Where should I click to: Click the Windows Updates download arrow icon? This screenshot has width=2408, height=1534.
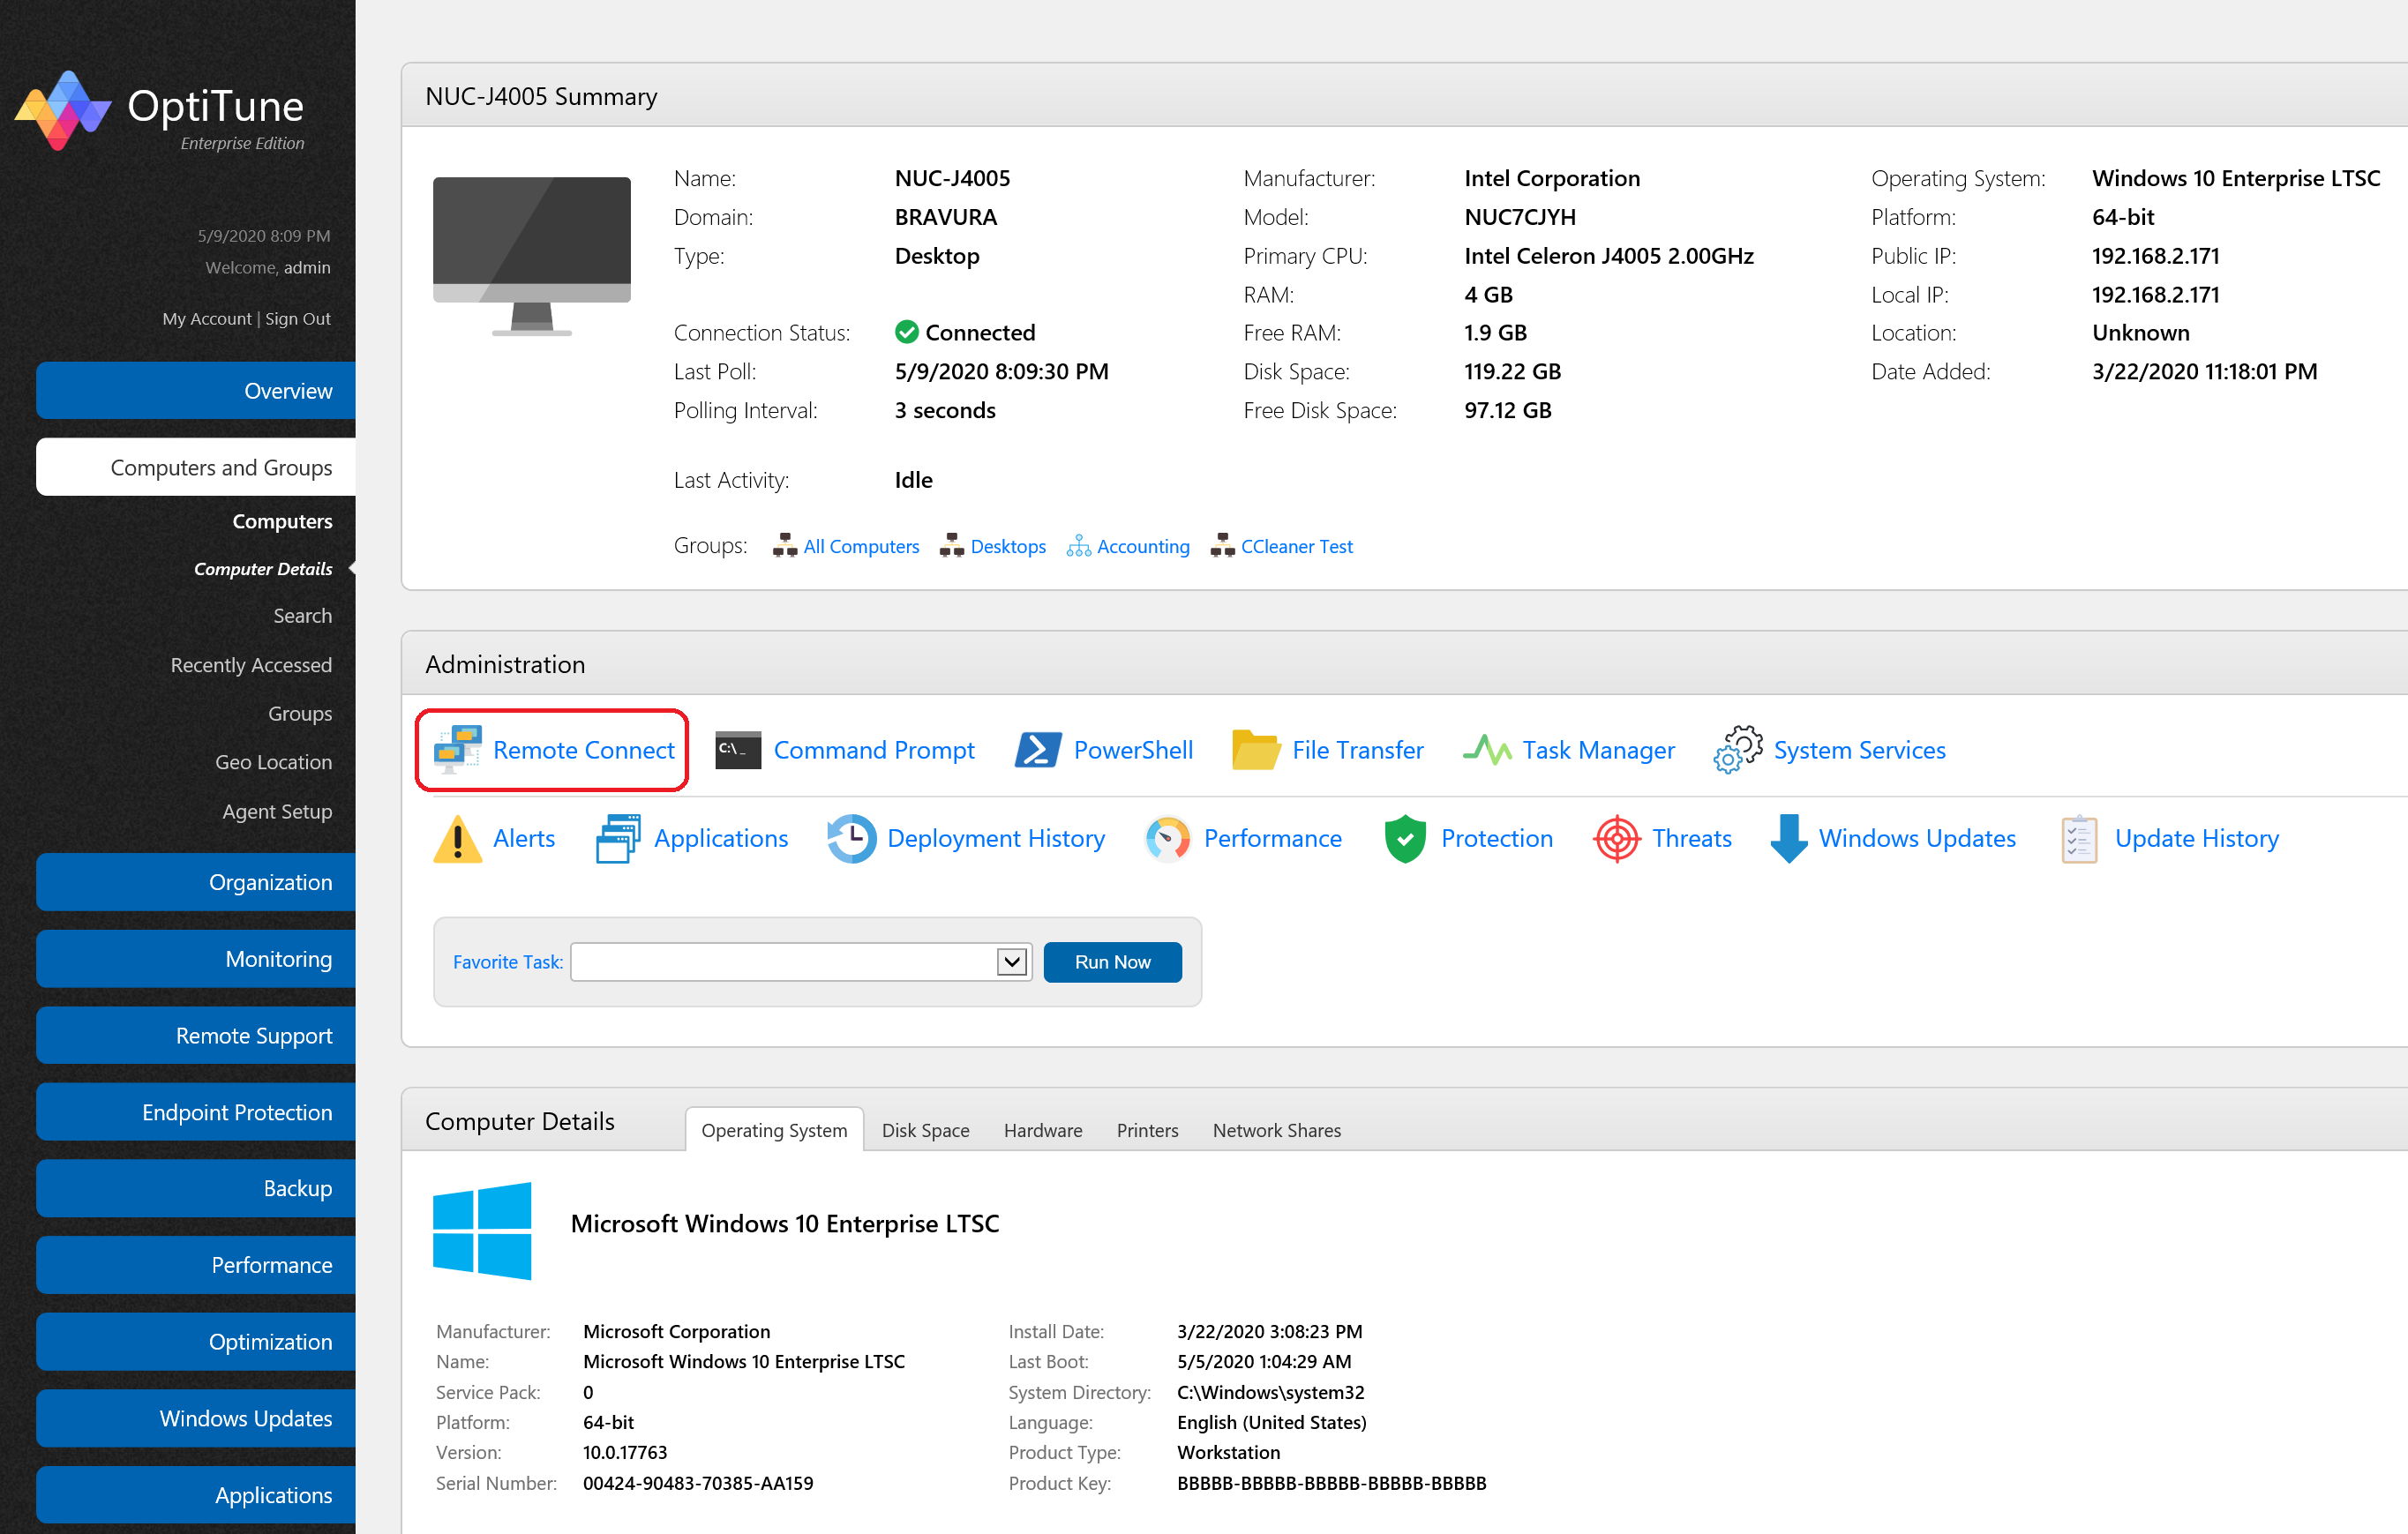click(x=1789, y=839)
